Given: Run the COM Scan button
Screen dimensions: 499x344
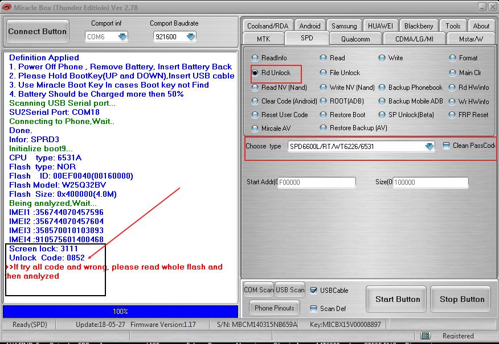Looking at the screenshot, I should pyautogui.click(x=259, y=289).
